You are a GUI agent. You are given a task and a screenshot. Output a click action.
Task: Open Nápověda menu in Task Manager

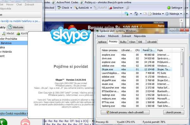pyautogui.click(x=140, y=36)
